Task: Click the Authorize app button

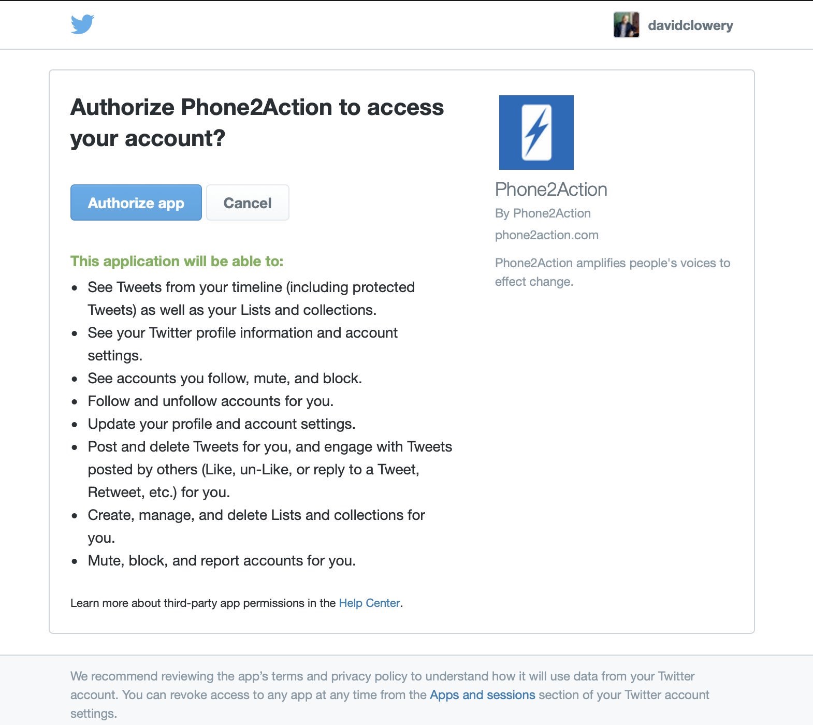Action: click(136, 202)
